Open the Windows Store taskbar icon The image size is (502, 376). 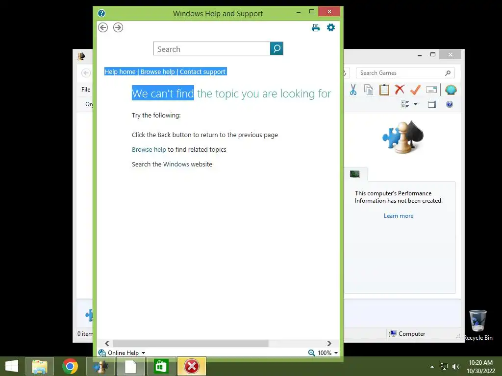[x=161, y=366]
